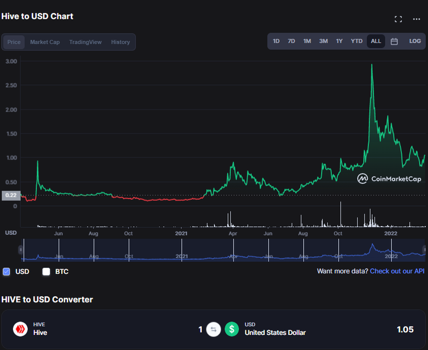Enable the BTC checkbox
The height and width of the screenshot is (350, 428).
46,271
